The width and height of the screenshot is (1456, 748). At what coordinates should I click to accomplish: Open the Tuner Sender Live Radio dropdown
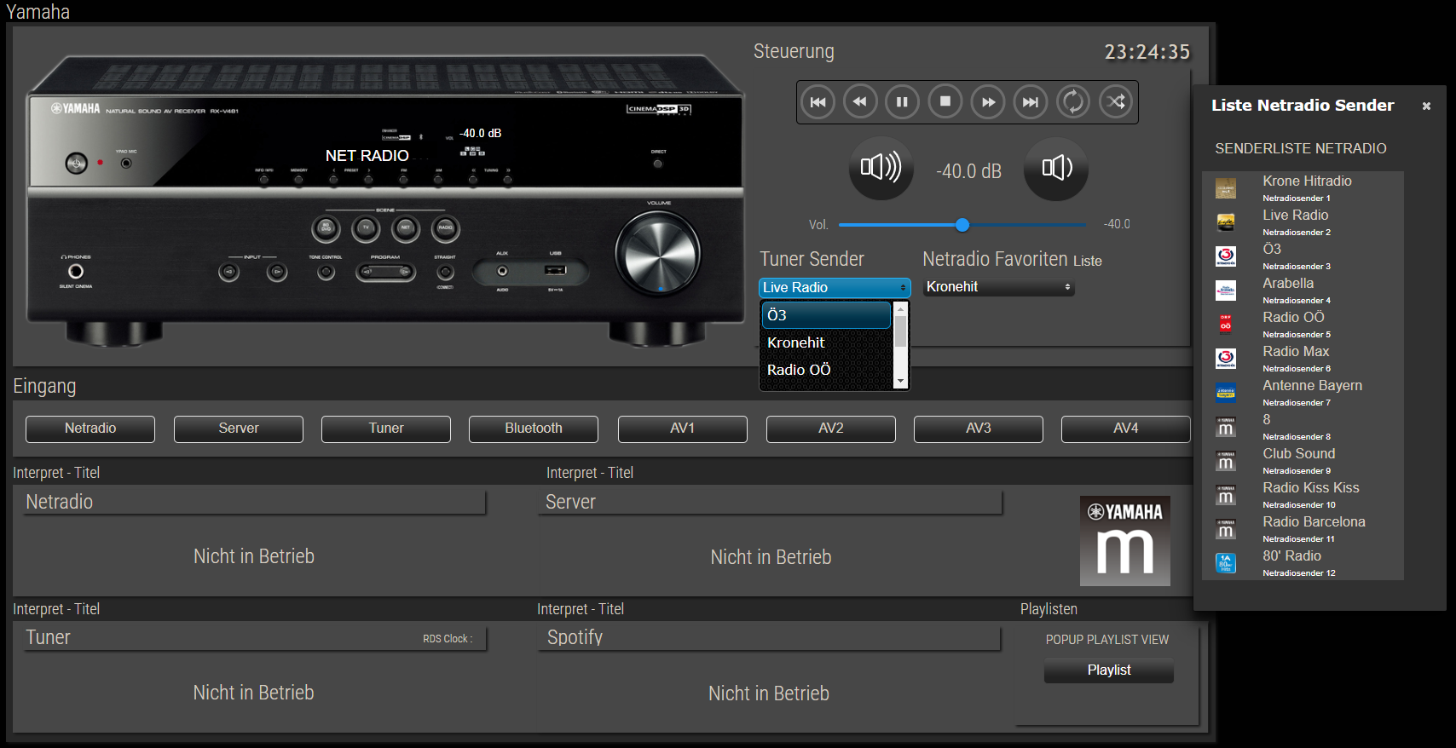835,288
